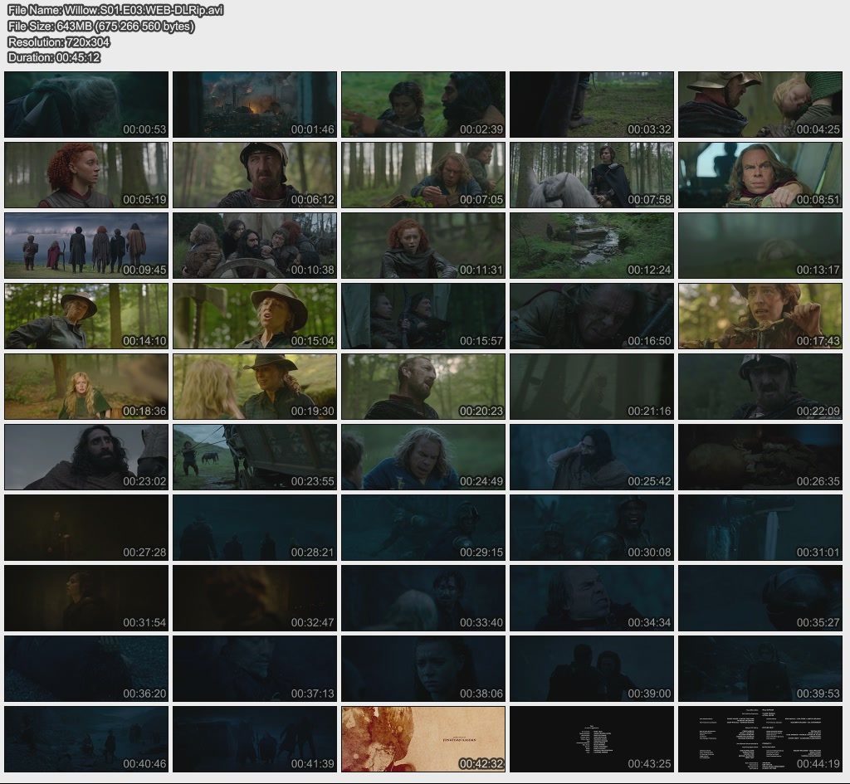Select the frame timestamped 00:25:42
The image size is (850, 784).
pyautogui.click(x=591, y=457)
